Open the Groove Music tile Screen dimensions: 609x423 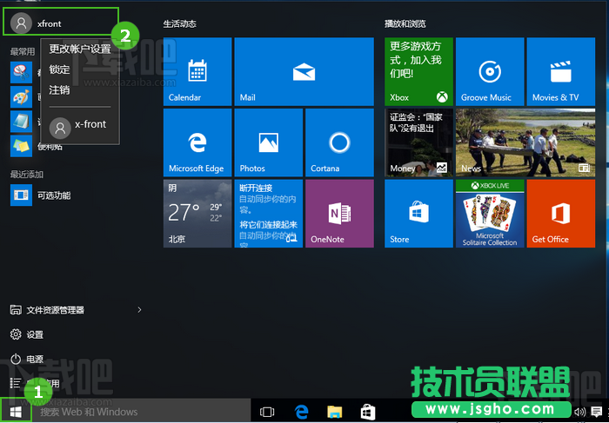click(x=490, y=72)
